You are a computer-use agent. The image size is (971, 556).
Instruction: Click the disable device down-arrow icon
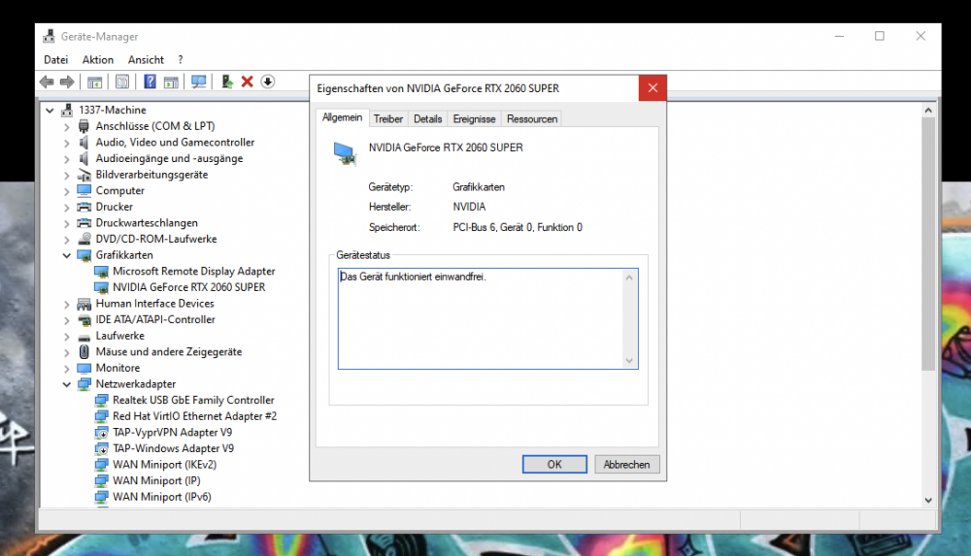pyautogui.click(x=268, y=82)
